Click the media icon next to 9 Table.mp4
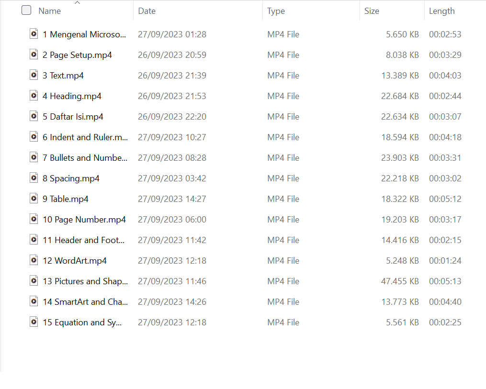Screen dimensions: 486x389 (x=34, y=199)
